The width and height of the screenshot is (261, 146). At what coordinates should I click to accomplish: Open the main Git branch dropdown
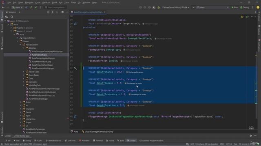pyautogui.click(x=17, y=7)
